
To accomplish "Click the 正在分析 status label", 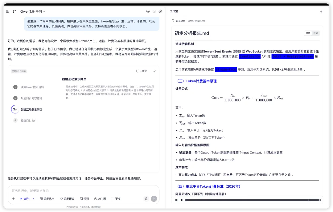I will [180, 21].
